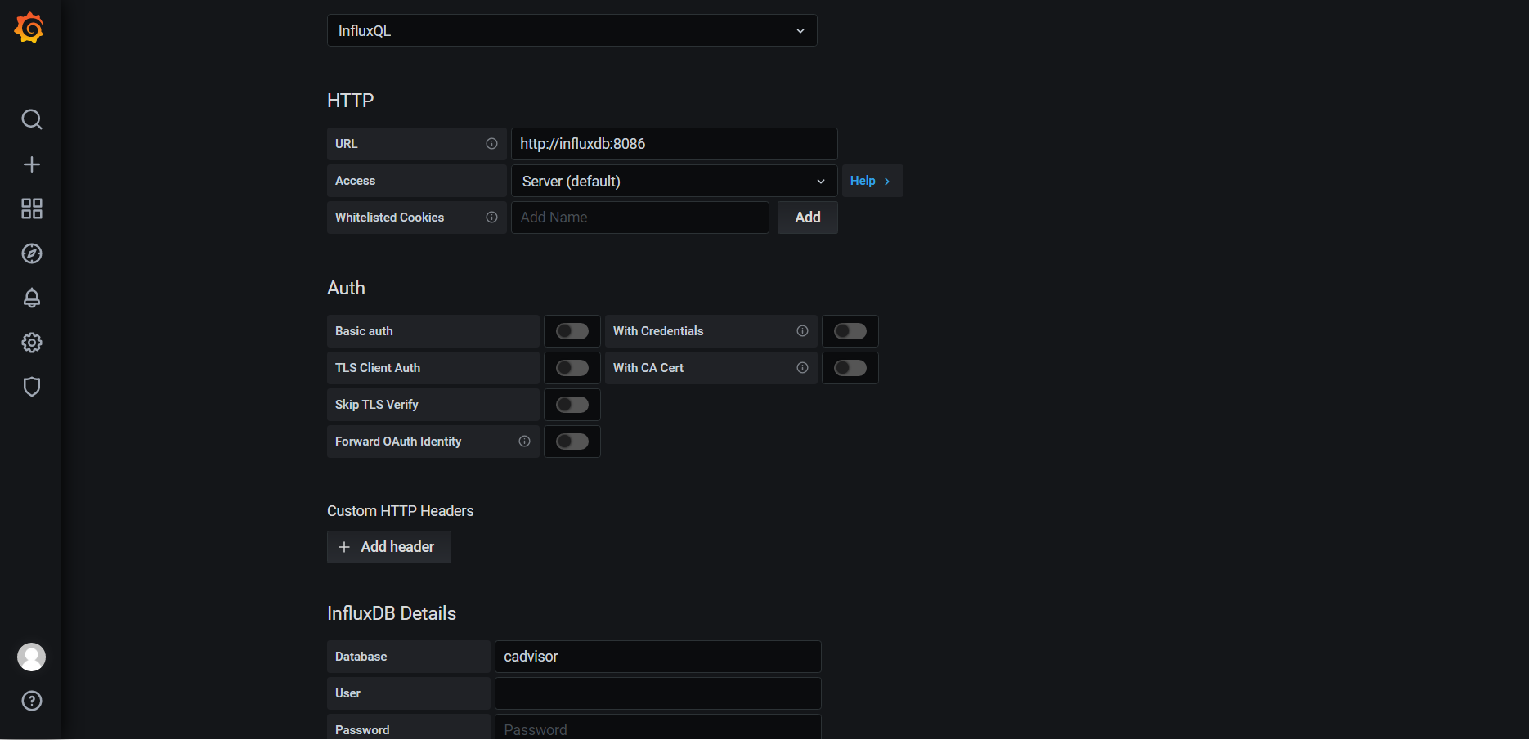The height and width of the screenshot is (740, 1529).
Task: Open the Configuration gear icon
Action: click(x=32, y=343)
